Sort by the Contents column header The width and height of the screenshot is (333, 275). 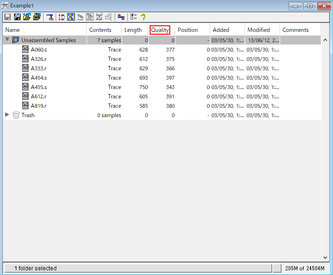click(x=104, y=30)
